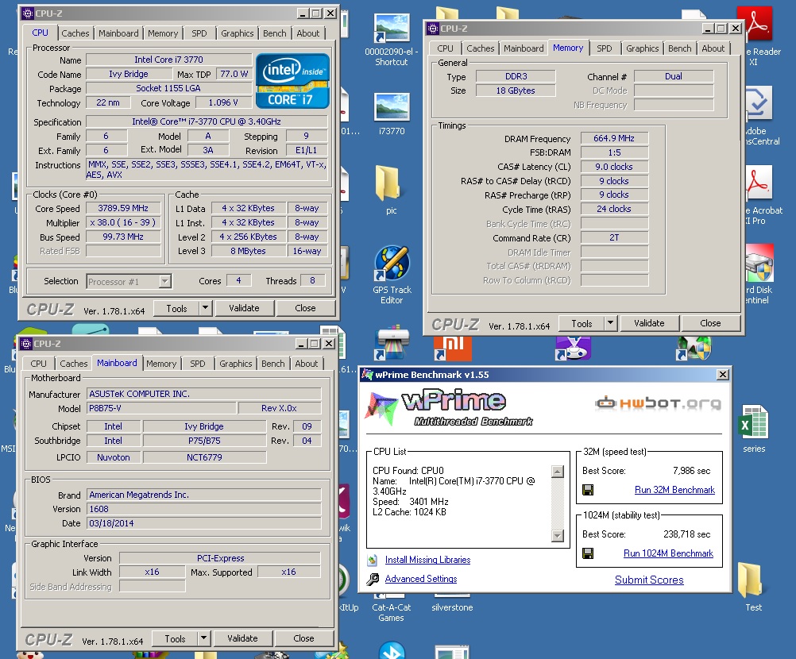
Task: Select the 00002090-el Shortcut desktop icon
Action: point(392,29)
